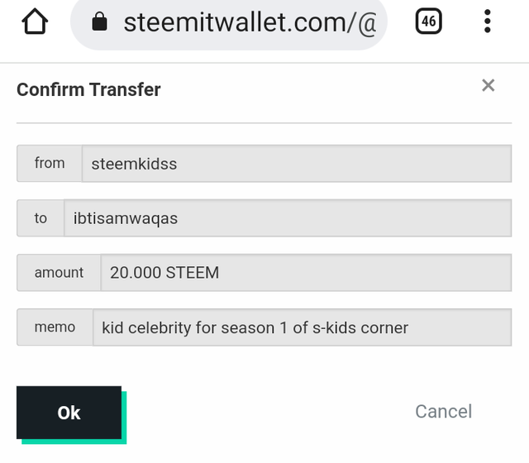Click the 'memo' label box

pos(55,327)
